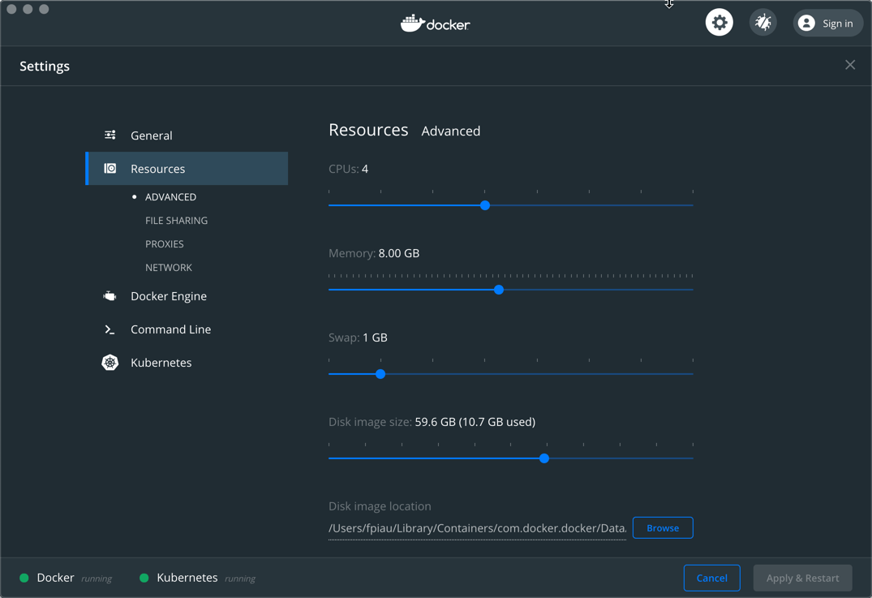Open the troubleshoot bug icon

point(763,23)
